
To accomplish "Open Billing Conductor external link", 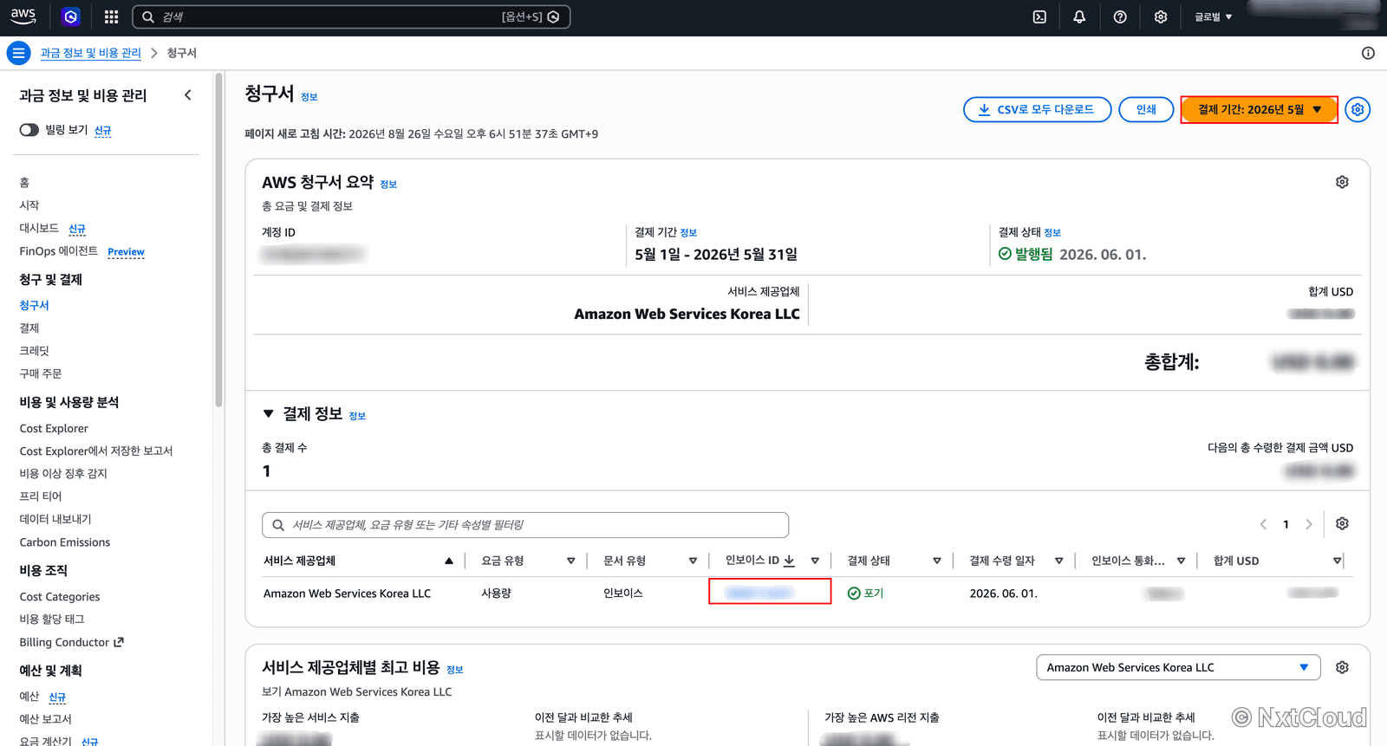I will 72,642.
